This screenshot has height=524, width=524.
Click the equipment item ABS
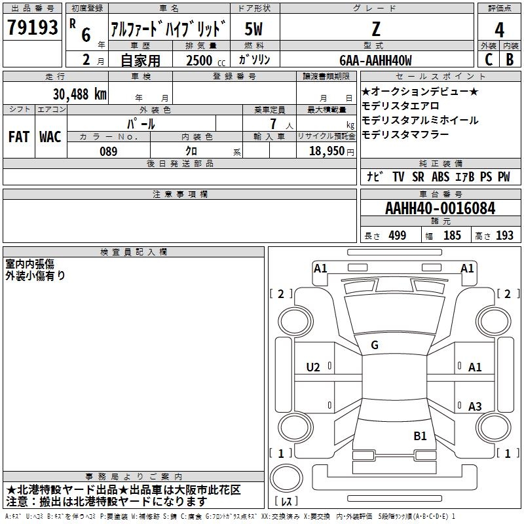point(440,177)
